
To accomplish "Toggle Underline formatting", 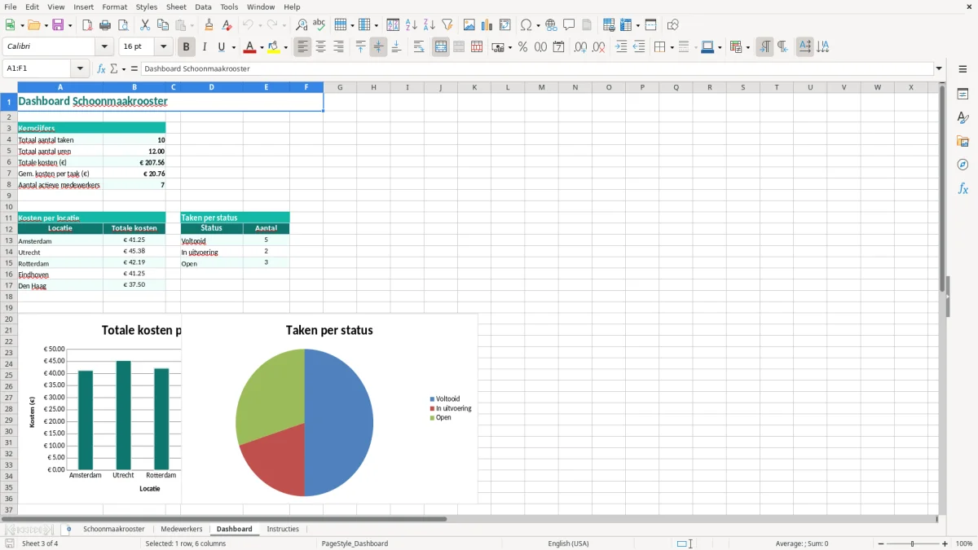I will pos(222,47).
